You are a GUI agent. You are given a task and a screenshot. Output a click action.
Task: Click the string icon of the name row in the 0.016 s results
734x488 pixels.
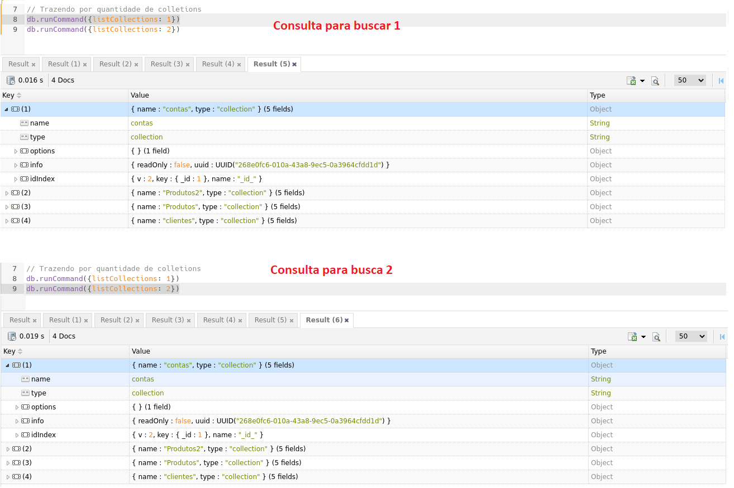(x=24, y=123)
